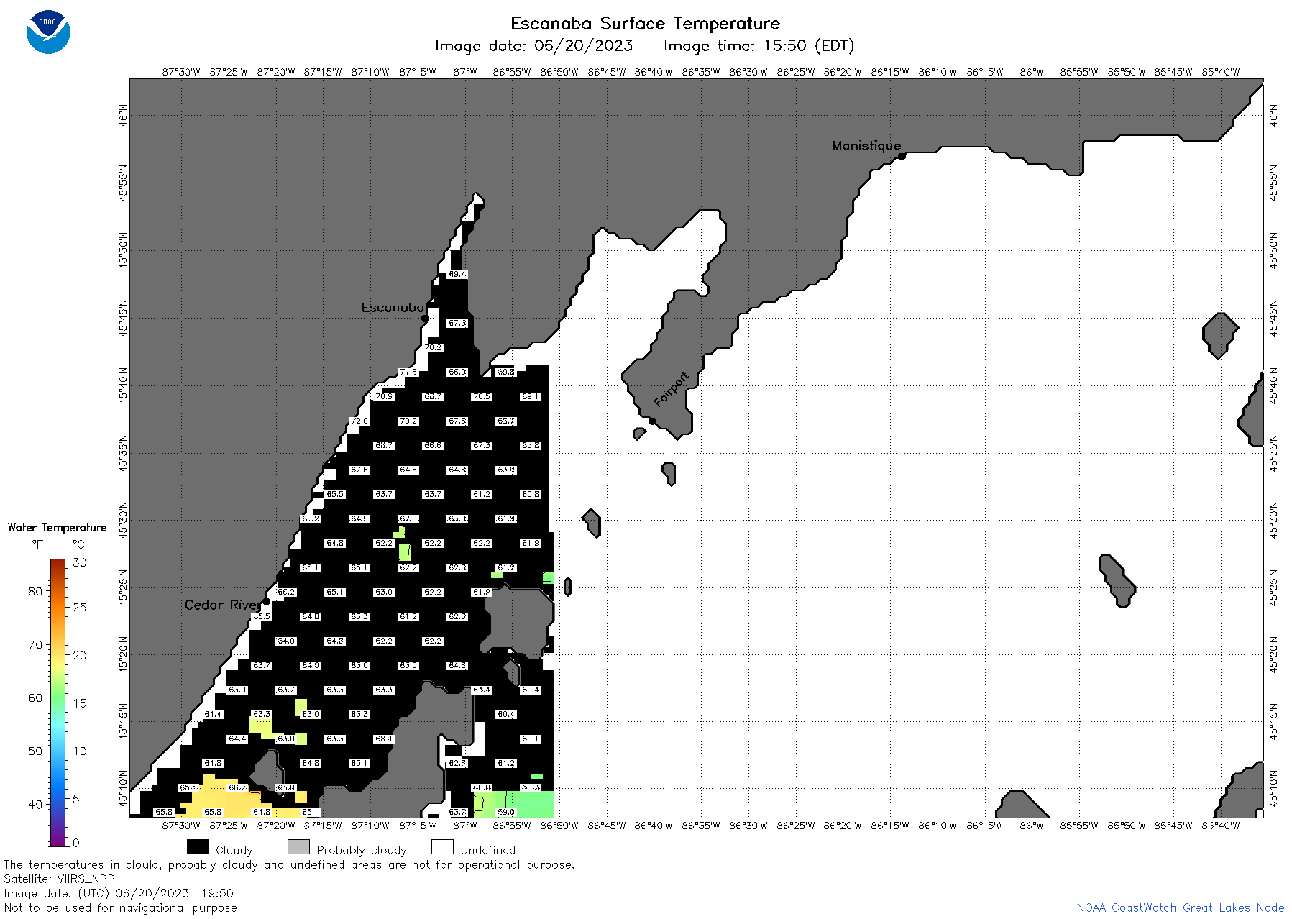Click the white Undefined legend box
The height and width of the screenshot is (919, 1292).
coord(442,847)
